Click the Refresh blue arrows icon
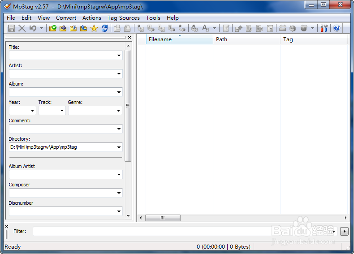Image resolution: width=354 pixels, height=254 pixels. pos(104,29)
